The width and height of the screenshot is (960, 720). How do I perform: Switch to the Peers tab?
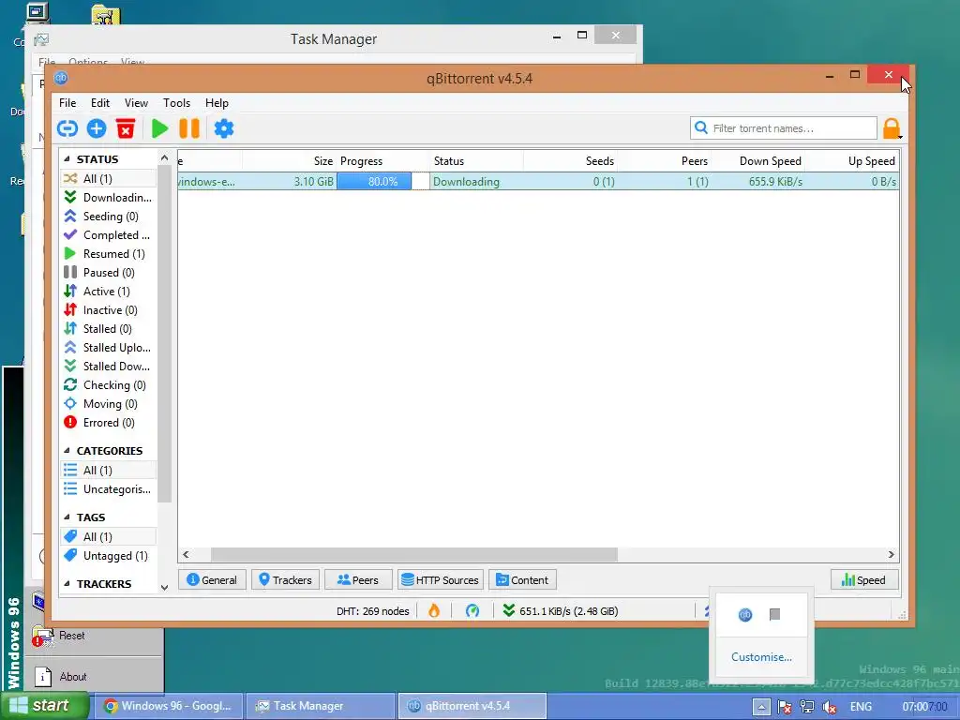pyautogui.click(x=358, y=579)
